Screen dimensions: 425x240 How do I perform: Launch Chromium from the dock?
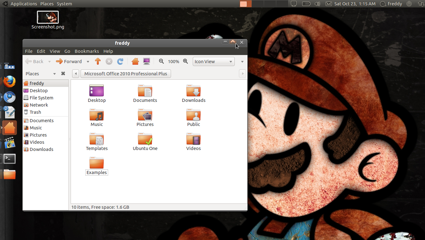pyautogui.click(x=9, y=97)
